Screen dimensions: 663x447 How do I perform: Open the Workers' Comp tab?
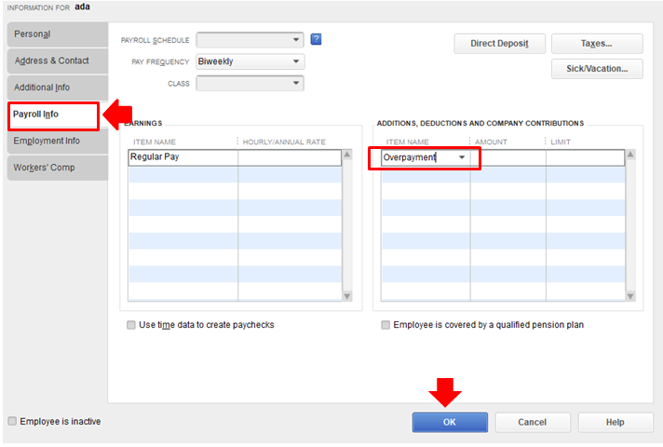pyautogui.click(x=58, y=168)
